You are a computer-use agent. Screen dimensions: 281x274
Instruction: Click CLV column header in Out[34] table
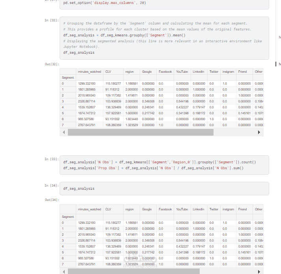point(108,209)
